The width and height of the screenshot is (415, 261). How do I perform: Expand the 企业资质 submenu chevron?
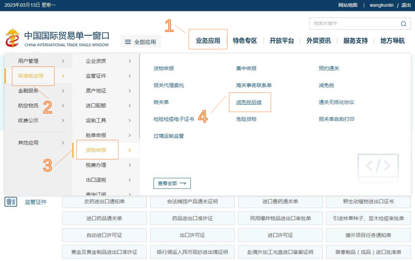[x=130, y=61]
